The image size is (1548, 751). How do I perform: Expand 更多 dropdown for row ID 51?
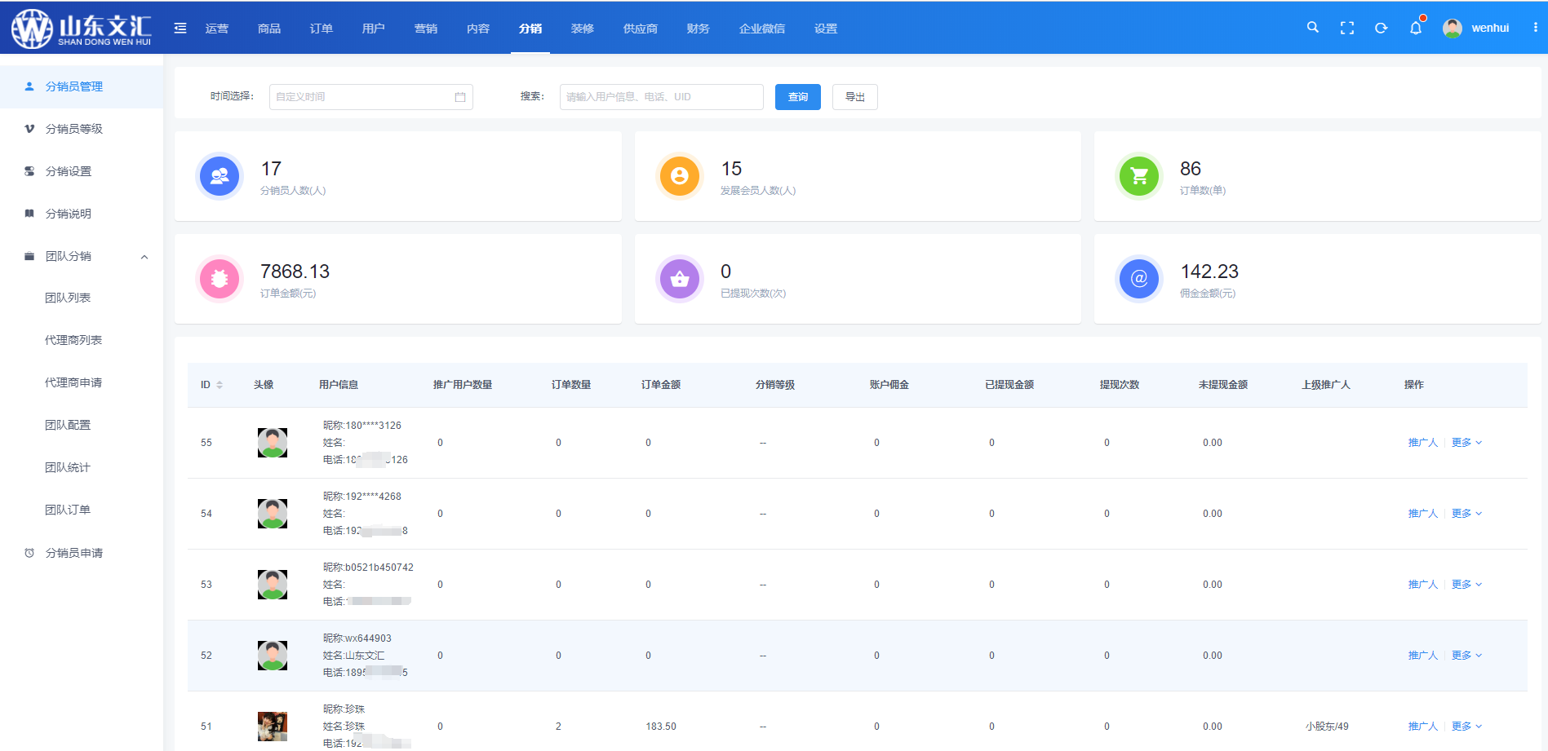click(1466, 727)
